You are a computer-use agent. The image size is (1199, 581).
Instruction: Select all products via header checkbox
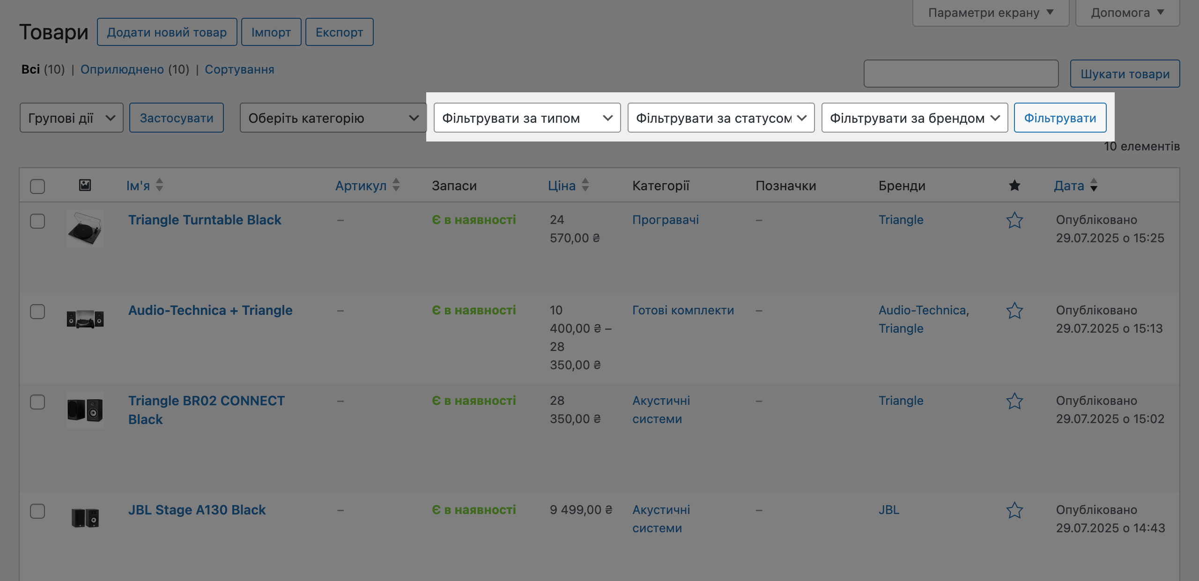pos(37,186)
